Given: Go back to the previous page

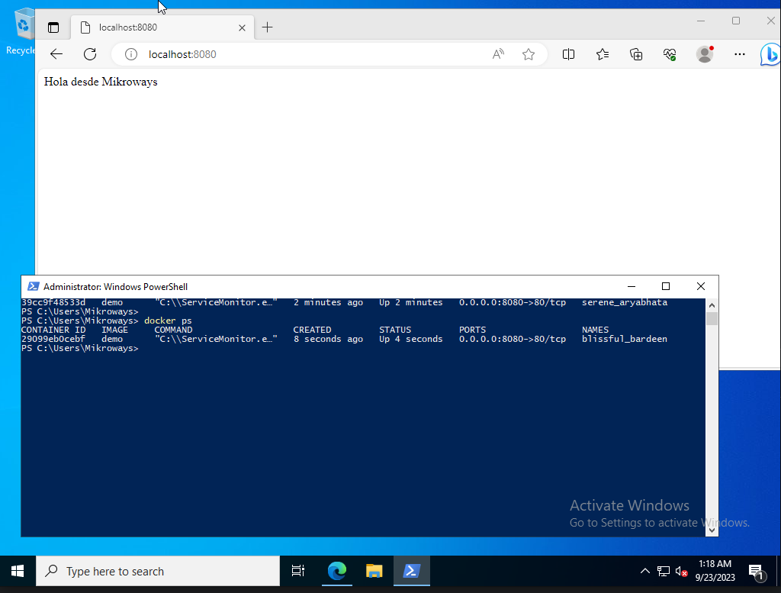Looking at the screenshot, I should [x=56, y=54].
